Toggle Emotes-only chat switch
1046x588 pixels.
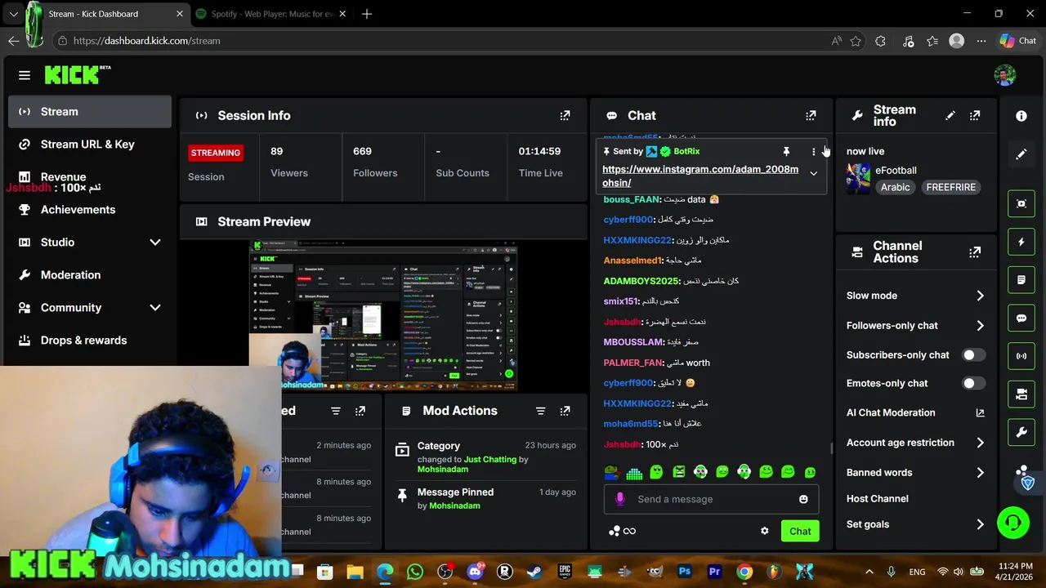tap(973, 383)
